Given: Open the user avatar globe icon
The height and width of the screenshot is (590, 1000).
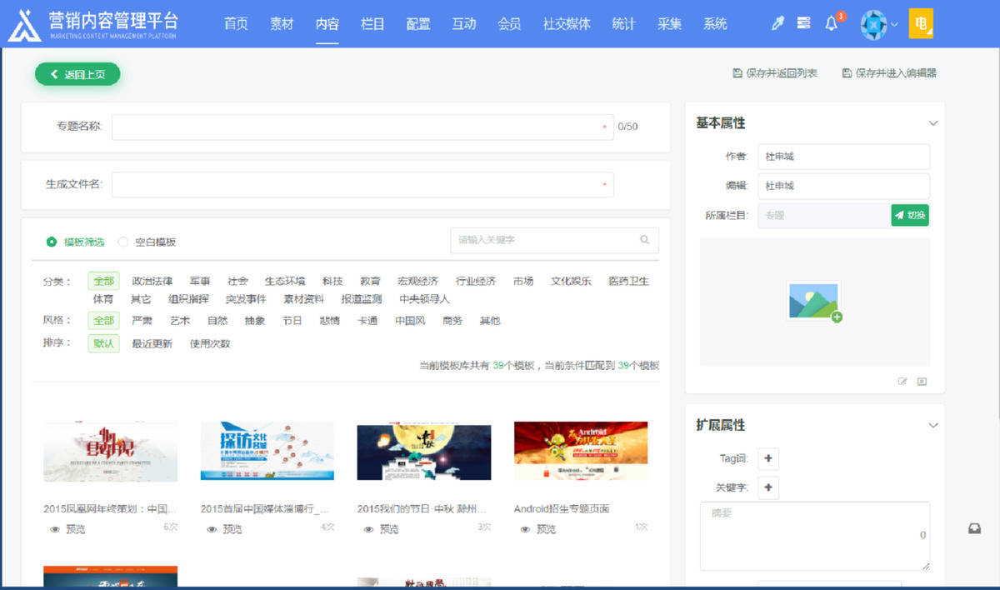Looking at the screenshot, I should click(x=873, y=24).
